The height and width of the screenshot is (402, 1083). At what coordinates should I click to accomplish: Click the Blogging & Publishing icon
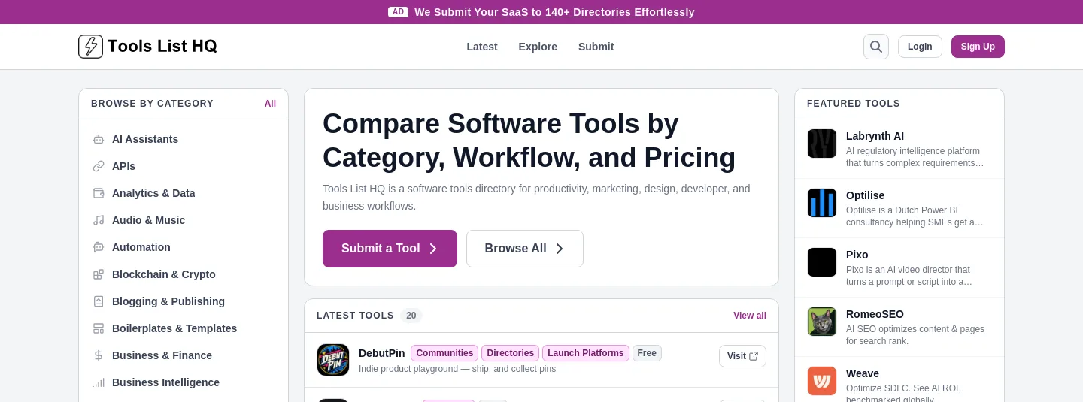pyautogui.click(x=99, y=301)
